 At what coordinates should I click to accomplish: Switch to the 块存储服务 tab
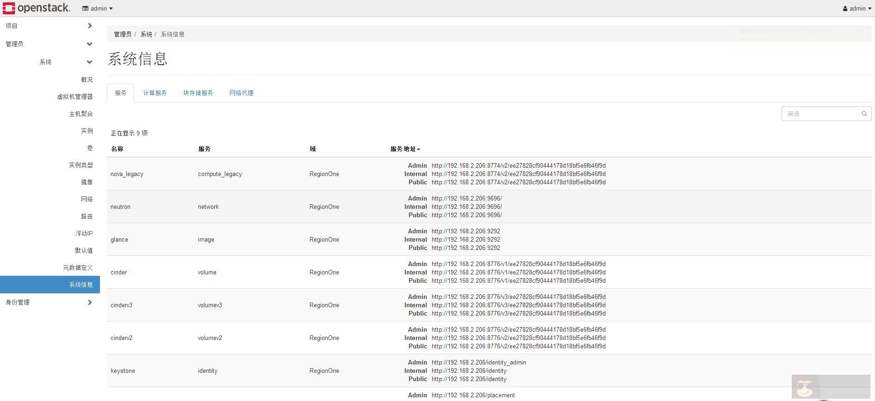198,93
